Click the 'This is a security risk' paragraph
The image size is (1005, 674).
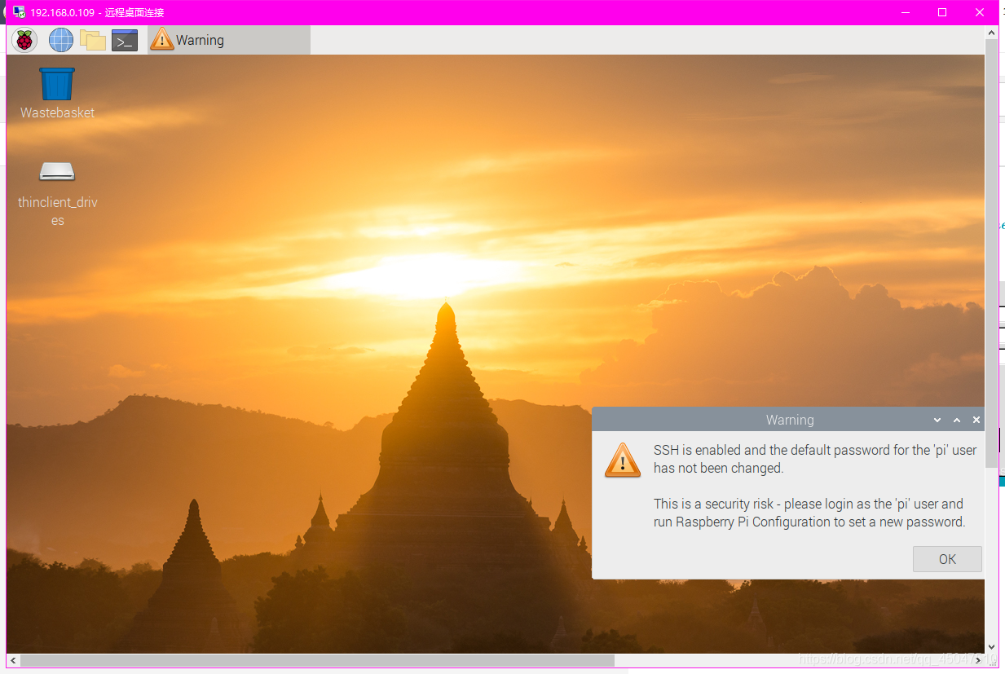tap(809, 513)
